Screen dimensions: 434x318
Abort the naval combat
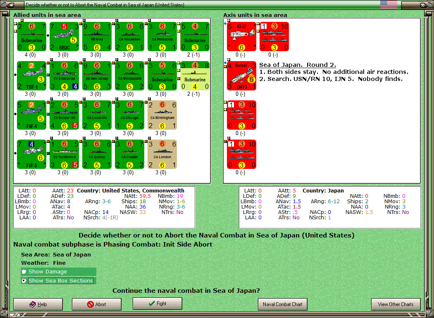tap(97, 304)
